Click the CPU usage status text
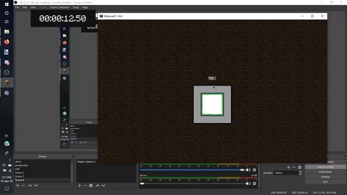This screenshot has width=347, height=195. point(324,193)
